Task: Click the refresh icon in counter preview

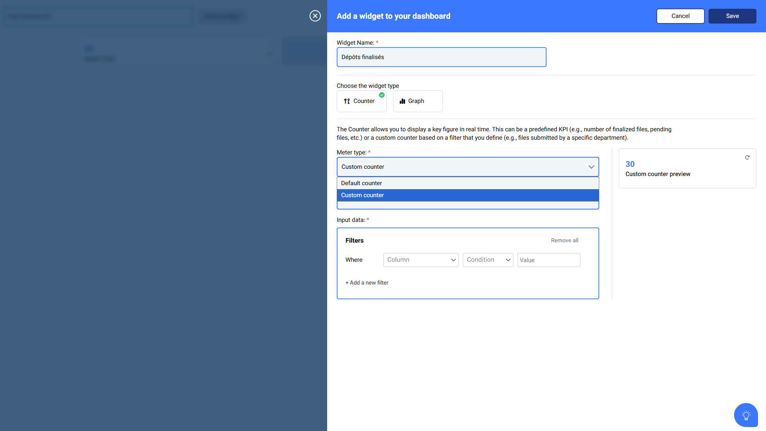Action: coord(747,158)
